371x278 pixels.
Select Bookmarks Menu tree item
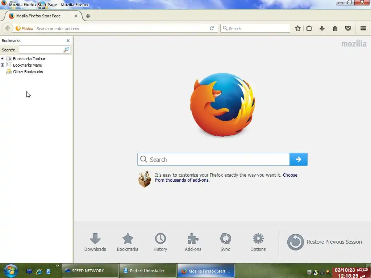[28, 65]
